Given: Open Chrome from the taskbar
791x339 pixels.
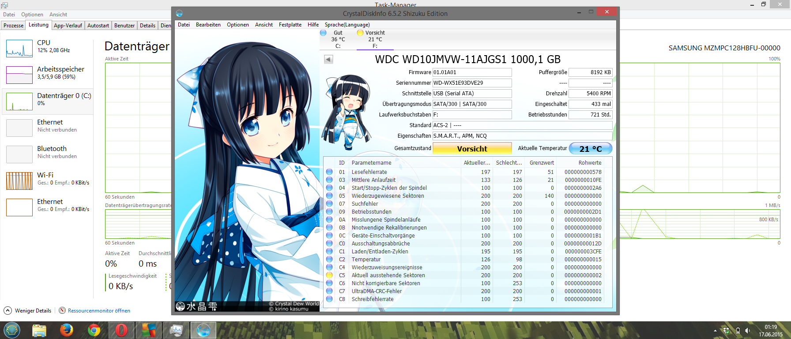Looking at the screenshot, I should click(94, 330).
